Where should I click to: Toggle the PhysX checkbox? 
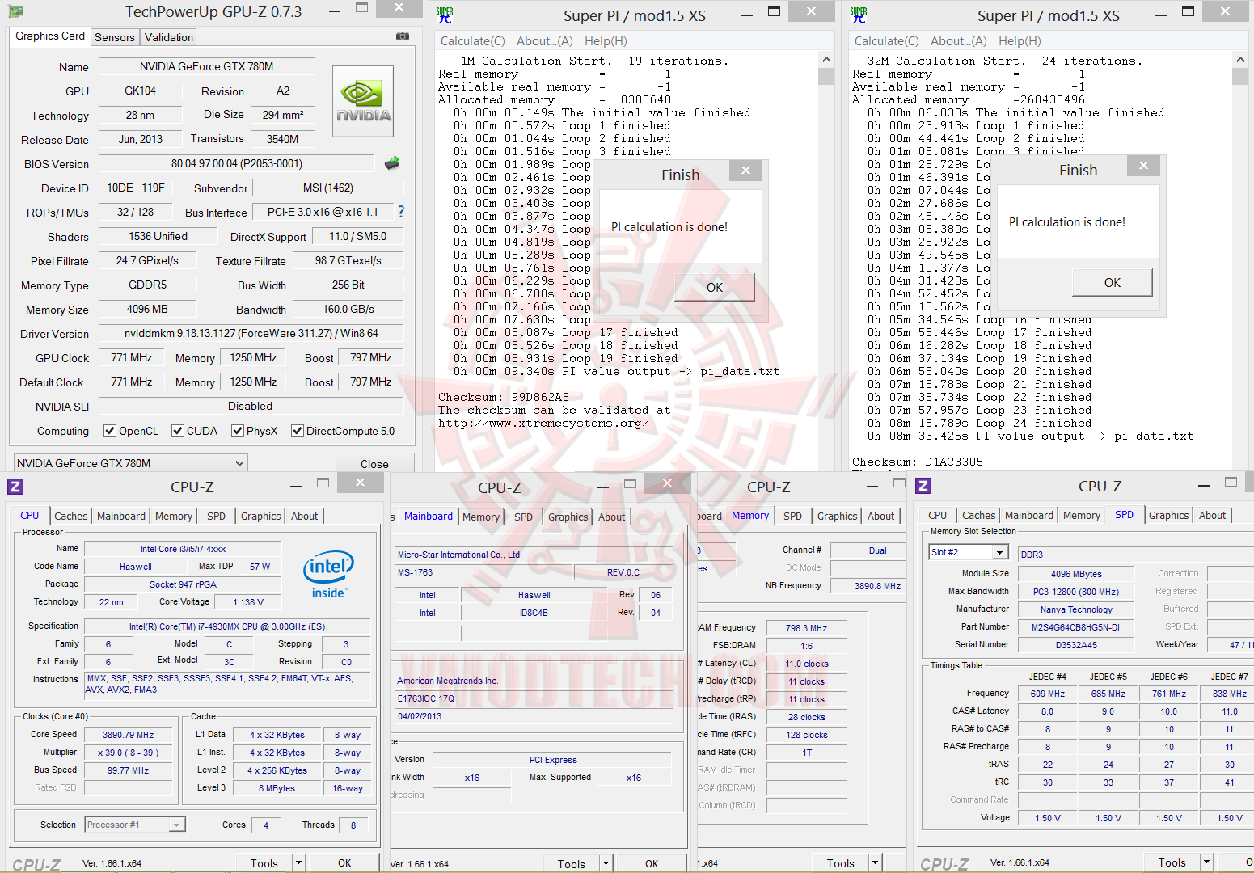click(238, 431)
